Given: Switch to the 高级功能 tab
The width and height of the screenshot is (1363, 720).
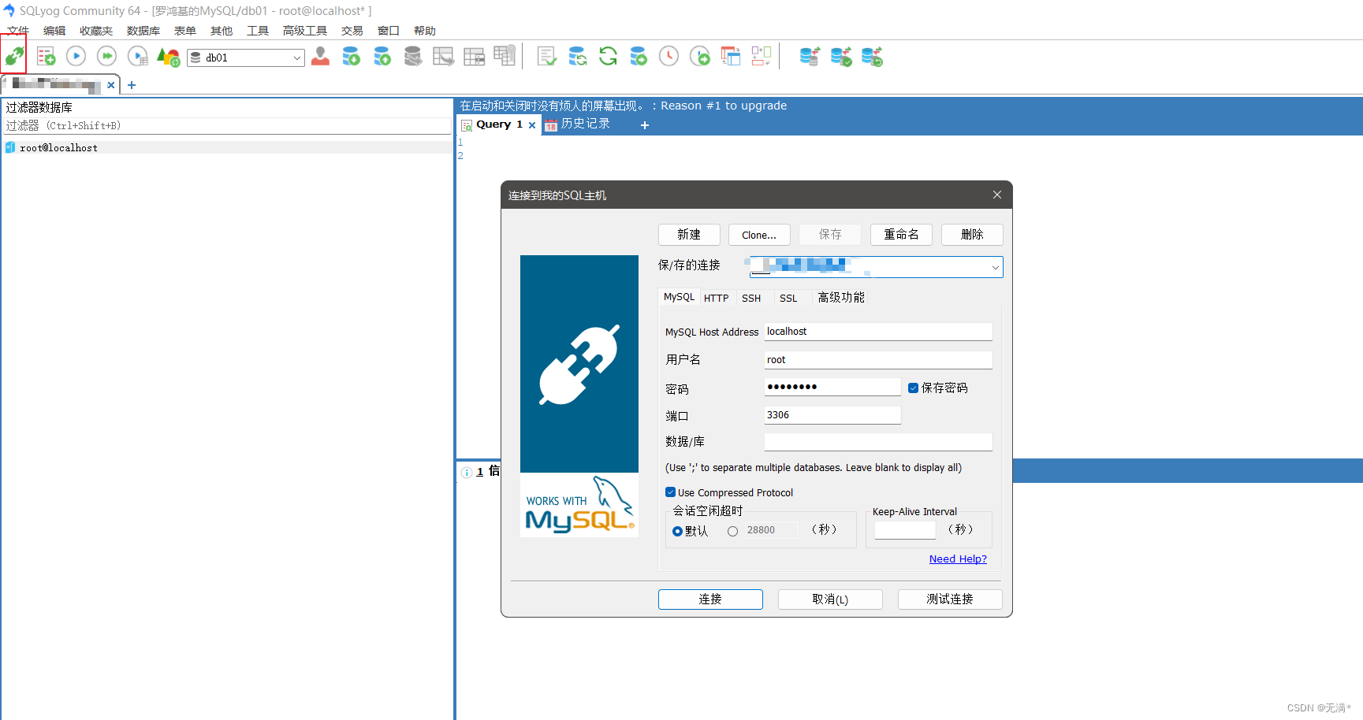Looking at the screenshot, I should [841, 297].
